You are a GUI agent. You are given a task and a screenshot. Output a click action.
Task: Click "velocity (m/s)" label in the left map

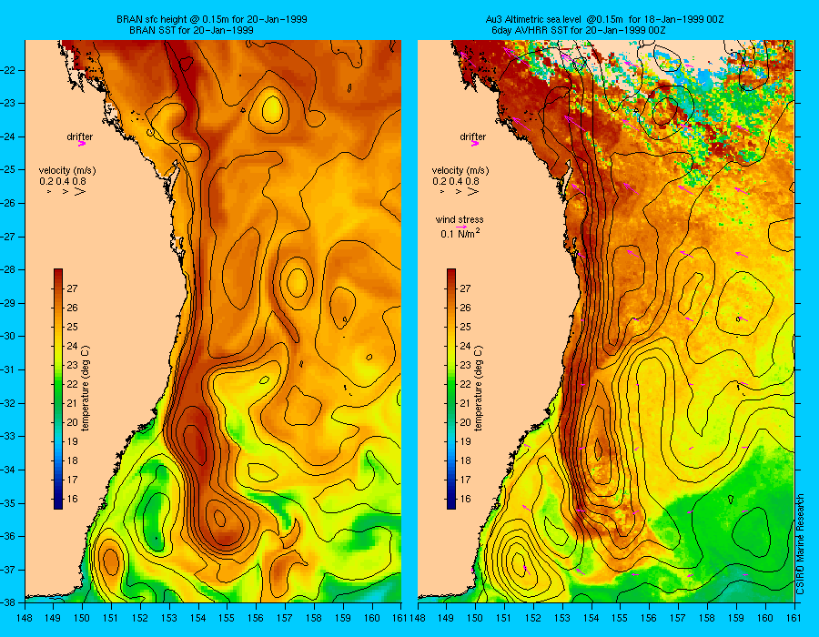point(67,171)
